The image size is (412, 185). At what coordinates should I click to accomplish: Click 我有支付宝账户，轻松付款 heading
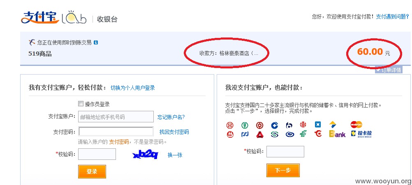pos(68,88)
